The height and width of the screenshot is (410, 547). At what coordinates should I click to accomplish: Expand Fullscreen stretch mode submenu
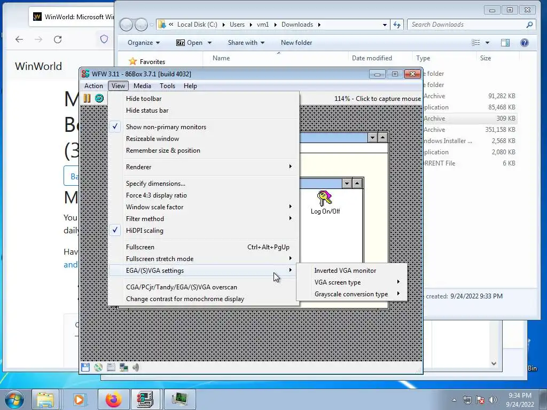click(204, 259)
